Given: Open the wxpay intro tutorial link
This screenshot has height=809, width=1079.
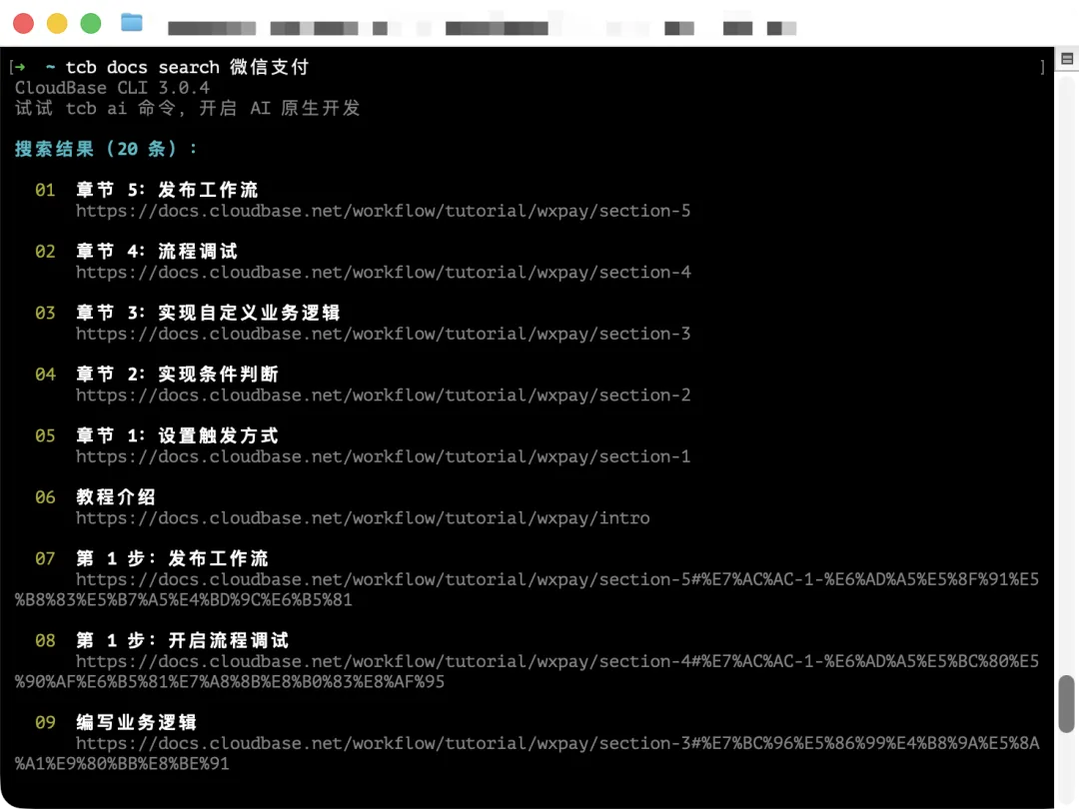Looking at the screenshot, I should tap(362, 518).
